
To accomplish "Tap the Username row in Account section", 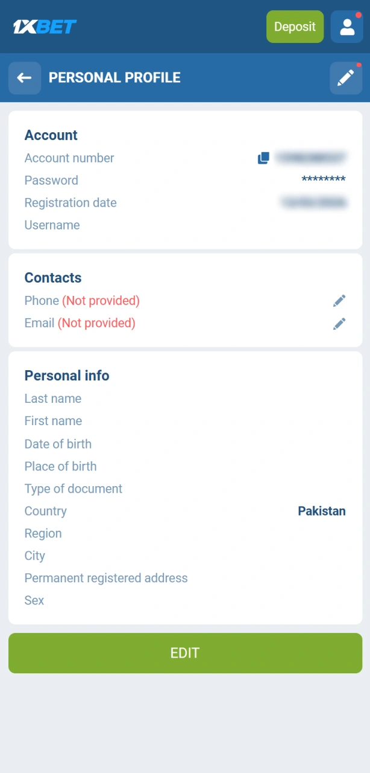I will [52, 225].
